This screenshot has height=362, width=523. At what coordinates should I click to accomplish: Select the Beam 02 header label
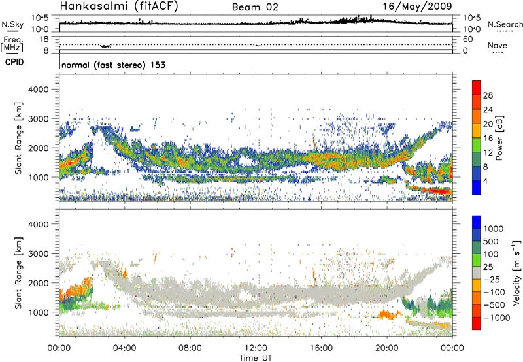tap(255, 7)
